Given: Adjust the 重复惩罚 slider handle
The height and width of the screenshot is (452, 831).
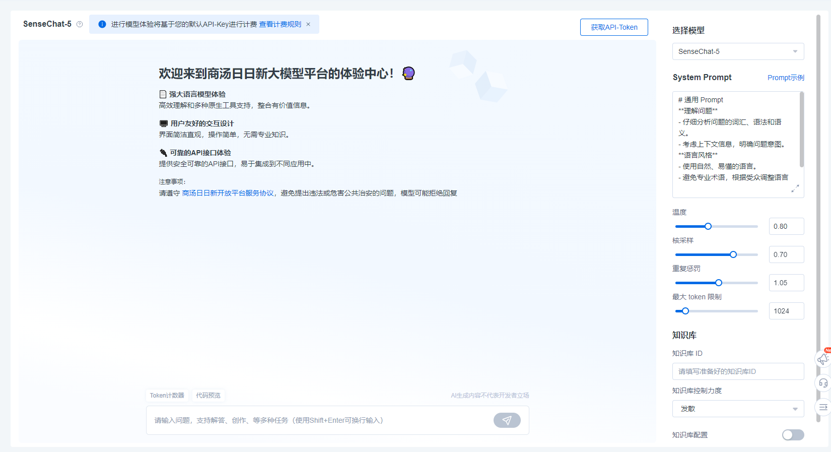Looking at the screenshot, I should pos(719,283).
